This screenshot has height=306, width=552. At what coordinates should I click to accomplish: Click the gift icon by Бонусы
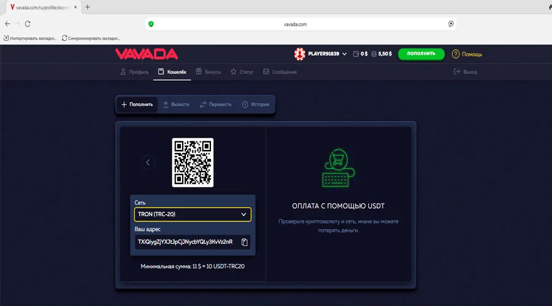click(x=199, y=72)
